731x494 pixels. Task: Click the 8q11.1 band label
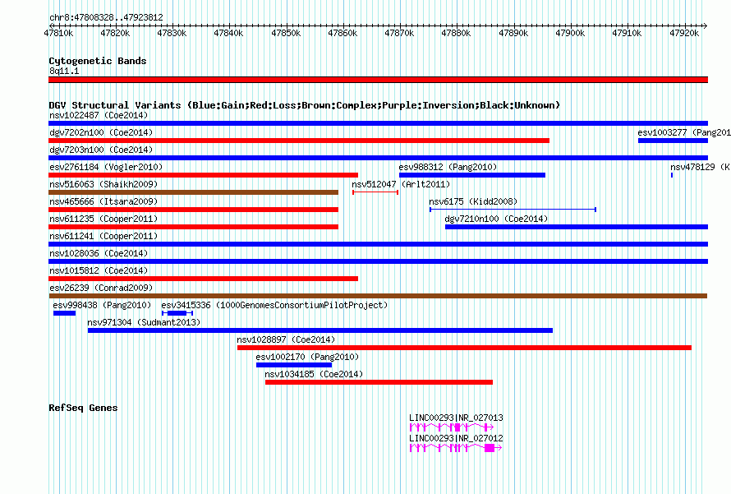point(64,71)
